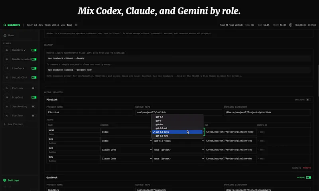This screenshot has width=319, height=191.
Task: Click the PlotLink Working Directory field
Action: tap(267, 112)
